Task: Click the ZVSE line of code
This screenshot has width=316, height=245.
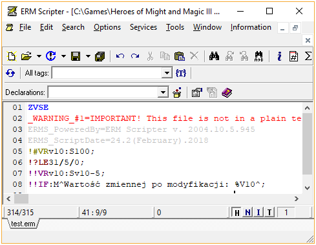Action: click(x=38, y=107)
